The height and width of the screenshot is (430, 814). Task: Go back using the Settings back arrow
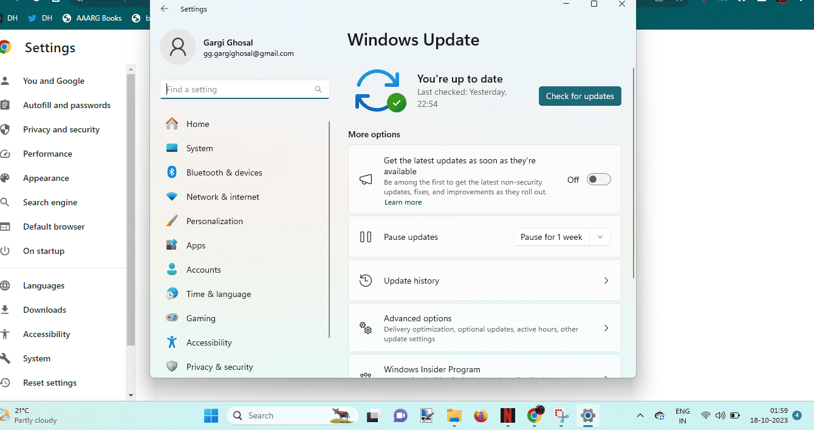point(165,9)
